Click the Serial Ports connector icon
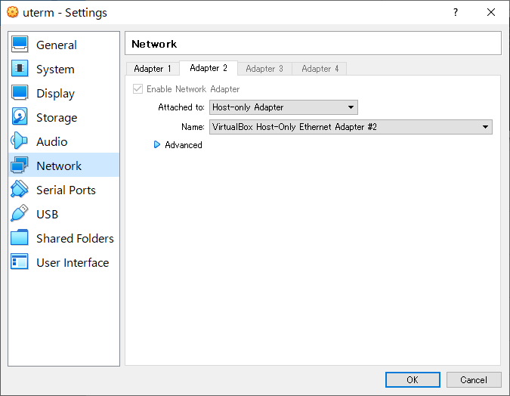510x396 pixels. click(x=20, y=189)
